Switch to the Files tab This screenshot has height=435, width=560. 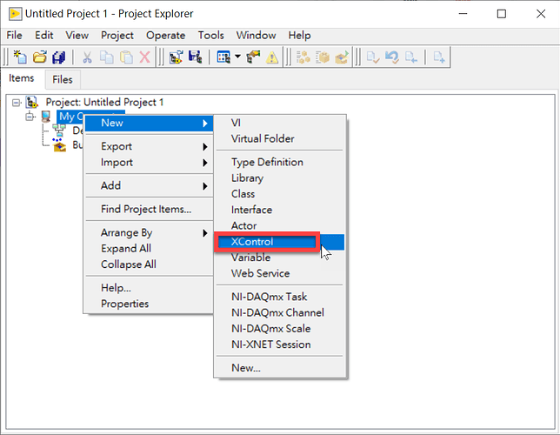[x=63, y=80]
